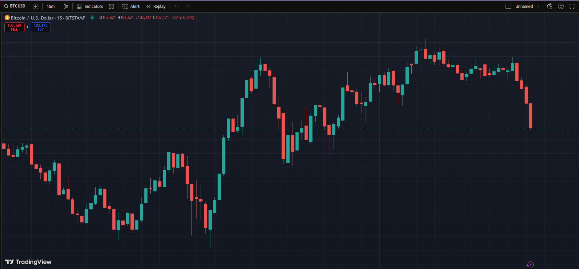579x269 pixels.
Task: Open the indicator templates grid icon
Action: pos(111,7)
